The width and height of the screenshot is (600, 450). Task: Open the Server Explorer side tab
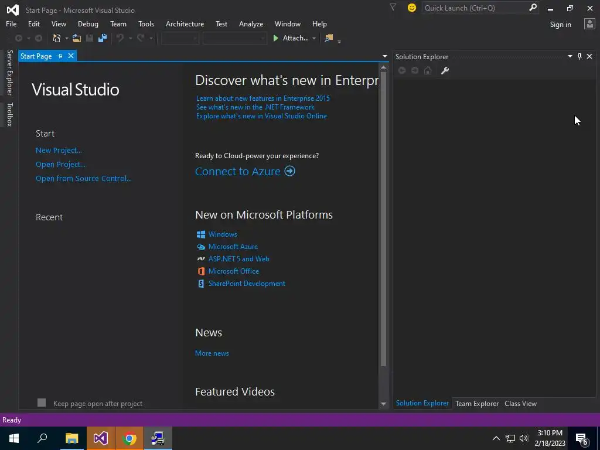pos(9,72)
